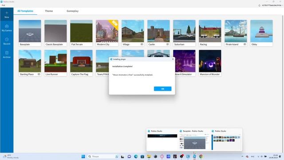Screen dimensions: 284x160
Task: Click the language indicator in system tray
Action: coord(252,156)
